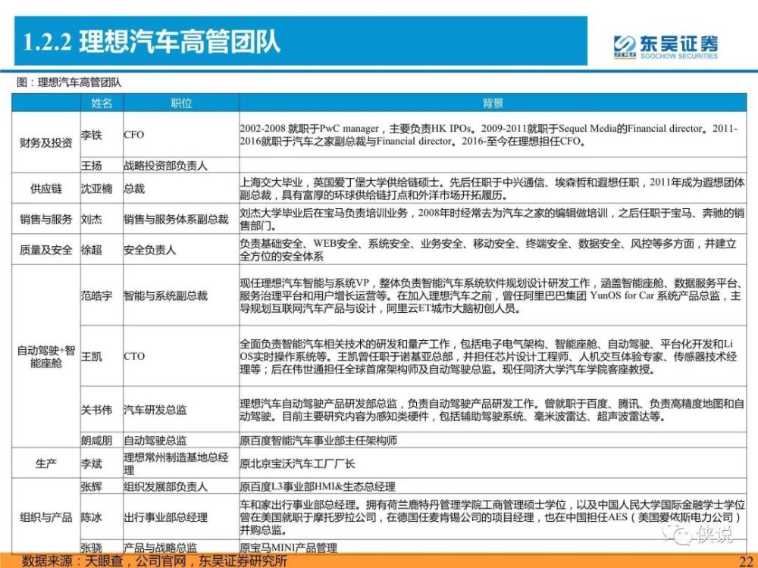
Task: Select the name 沈亚楠
Action: point(97,189)
